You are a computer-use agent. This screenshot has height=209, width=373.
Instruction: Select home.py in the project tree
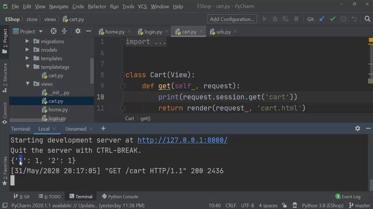click(x=58, y=110)
